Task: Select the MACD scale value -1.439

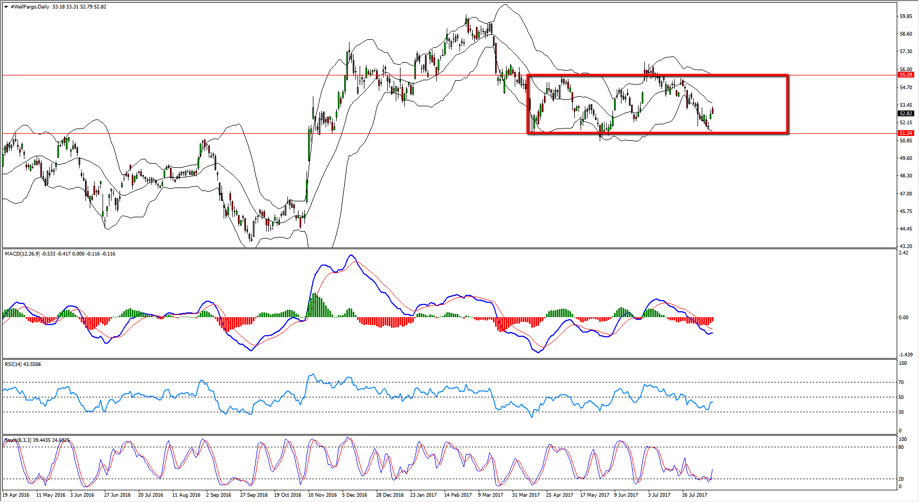Action: point(906,355)
